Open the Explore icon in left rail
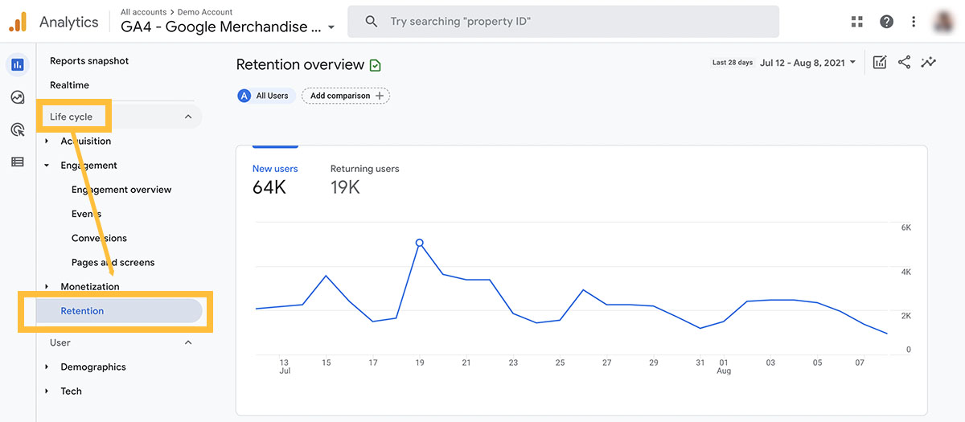Viewport: 965px width, 422px height. click(x=18, y=97)
